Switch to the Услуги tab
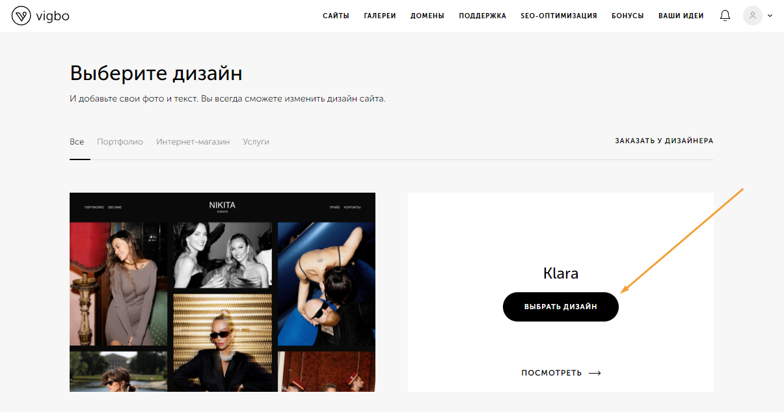This screenshot has width=784, height=412. click(x=256, y=141)
